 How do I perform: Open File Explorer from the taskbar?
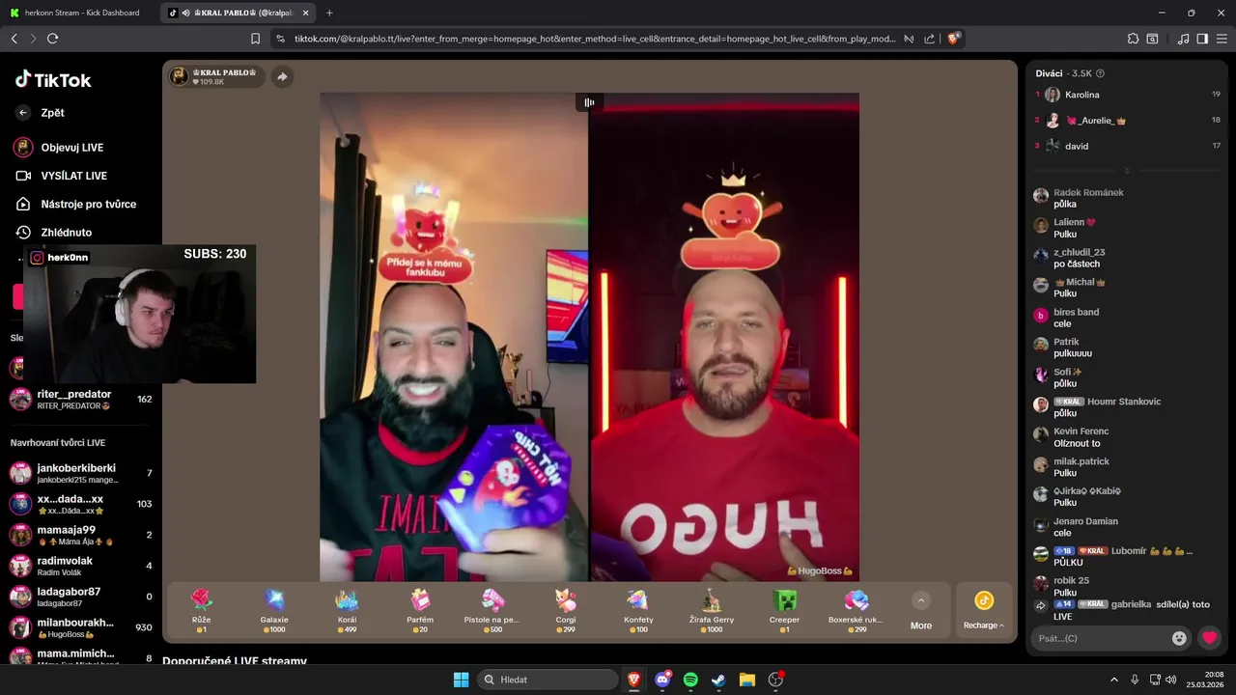click(746, 680)
